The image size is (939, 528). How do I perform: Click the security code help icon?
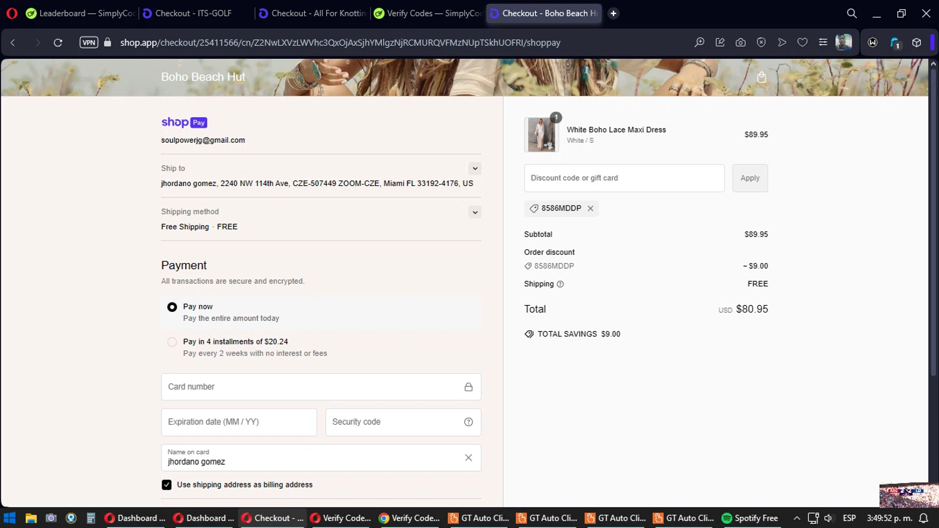468,422
